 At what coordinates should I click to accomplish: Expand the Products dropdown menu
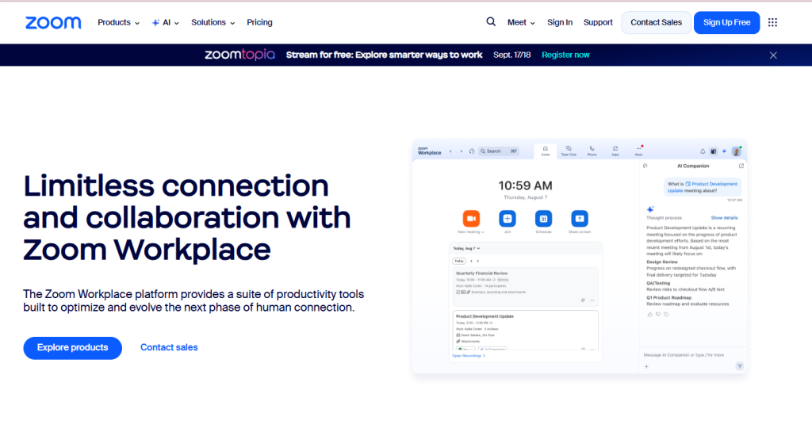(x=118, y=22)
